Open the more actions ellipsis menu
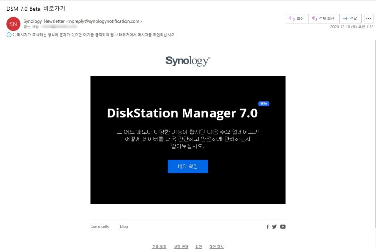376x250 pixels. 368,18
